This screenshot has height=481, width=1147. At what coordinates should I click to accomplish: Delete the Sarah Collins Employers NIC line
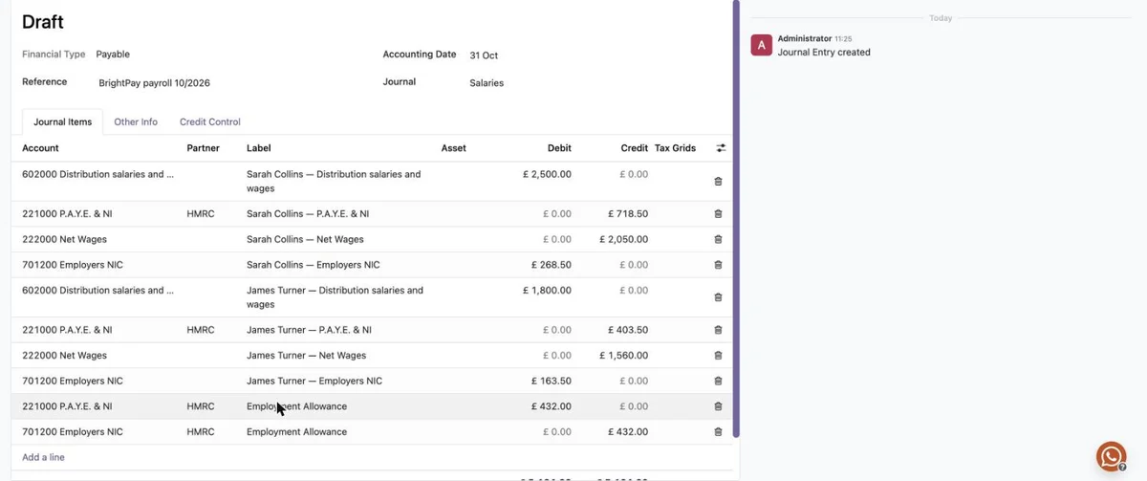point(718,265)
